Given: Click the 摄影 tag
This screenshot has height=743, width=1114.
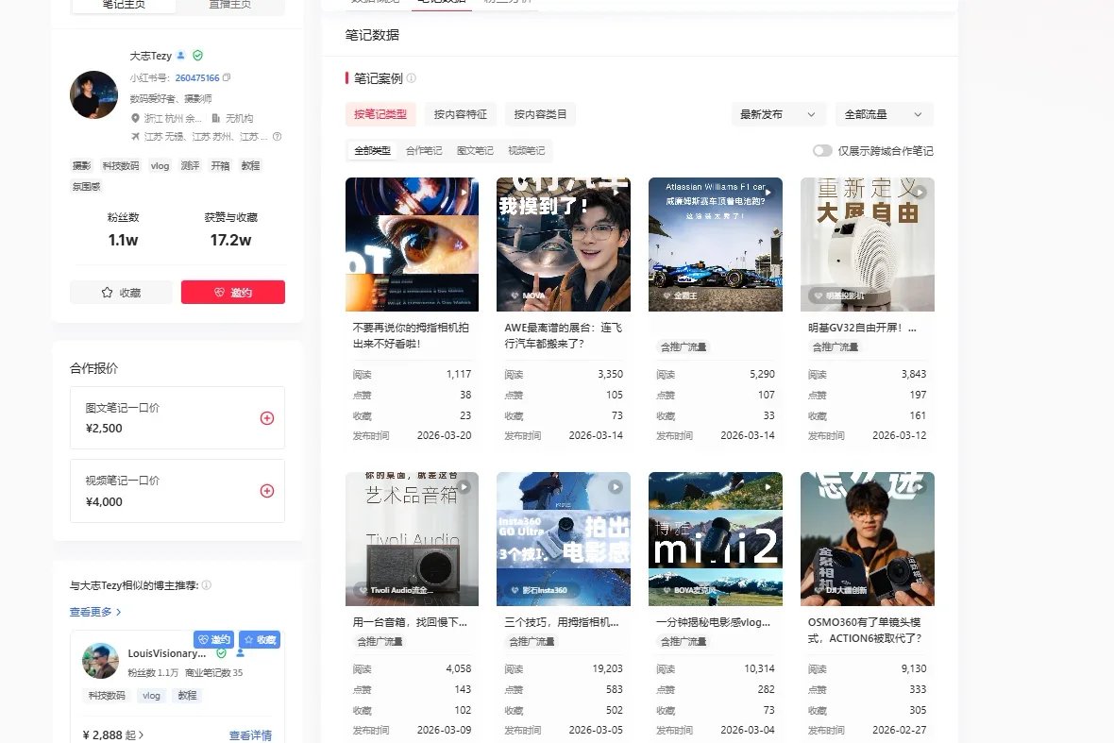Looking at the screenshot, I should coord(82,165).
